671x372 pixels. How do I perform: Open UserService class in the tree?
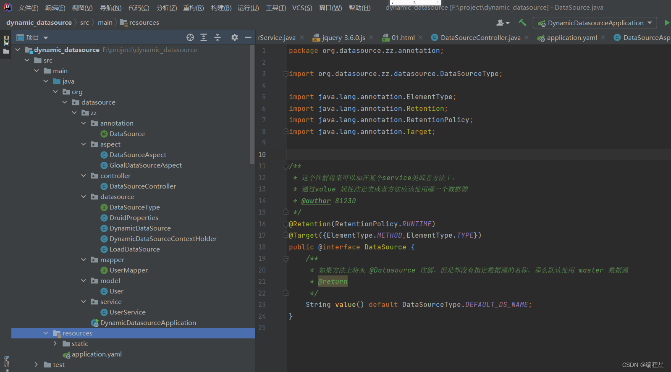tap(128, 312)
